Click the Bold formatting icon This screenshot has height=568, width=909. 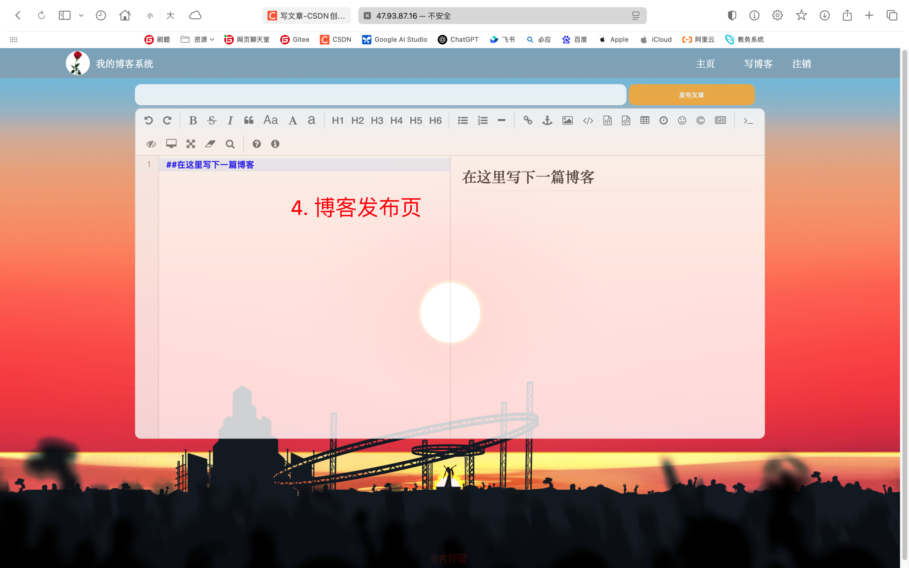click(193, 121)
